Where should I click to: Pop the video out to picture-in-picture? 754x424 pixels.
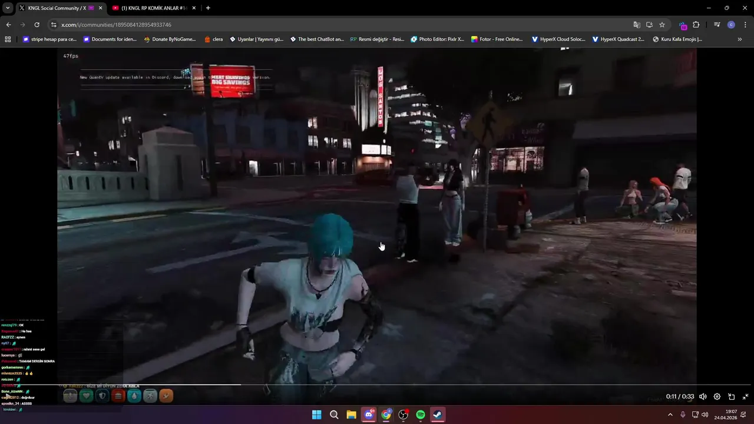pyautogui.click(x=731, y=397)
